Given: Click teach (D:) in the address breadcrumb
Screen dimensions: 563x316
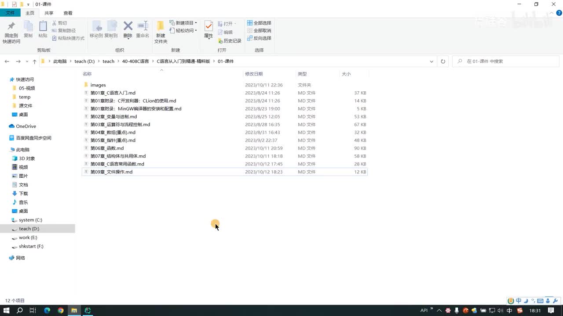Looking at the screenshot, I should click(84, 61).
